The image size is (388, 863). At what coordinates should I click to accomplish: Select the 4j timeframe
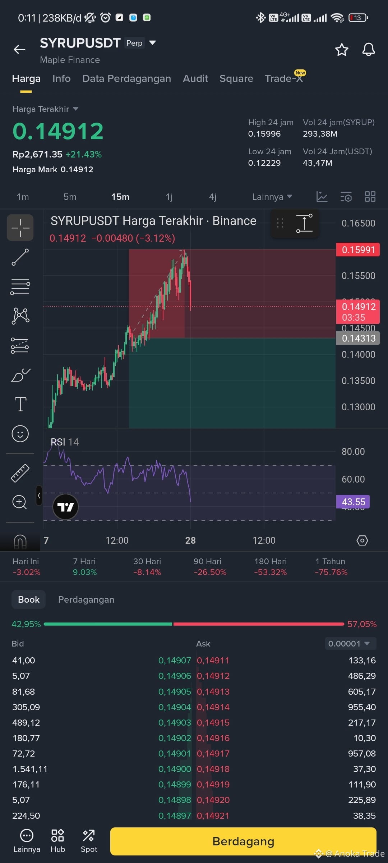(x=213, y=197)
